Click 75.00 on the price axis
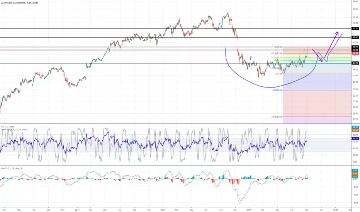This screenshot has height=212, width=360. pos(355,23)
